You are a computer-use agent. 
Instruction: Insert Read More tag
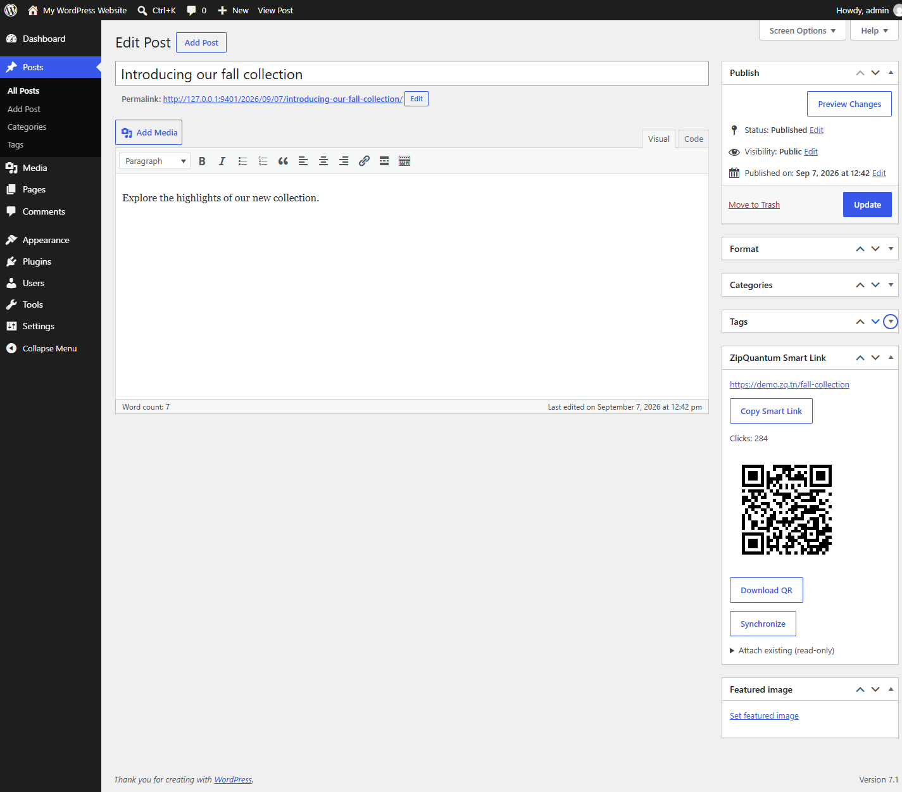384,161
